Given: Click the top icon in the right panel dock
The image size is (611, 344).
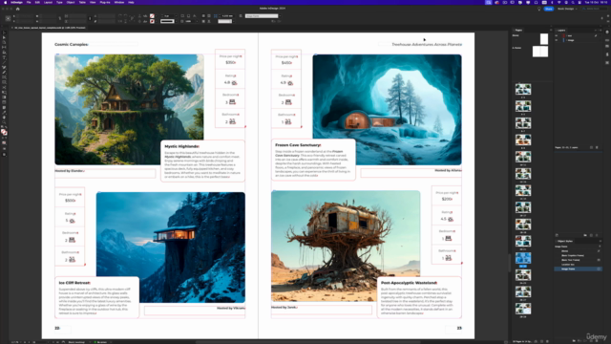Looking at the screenshot, I should 607,32.
